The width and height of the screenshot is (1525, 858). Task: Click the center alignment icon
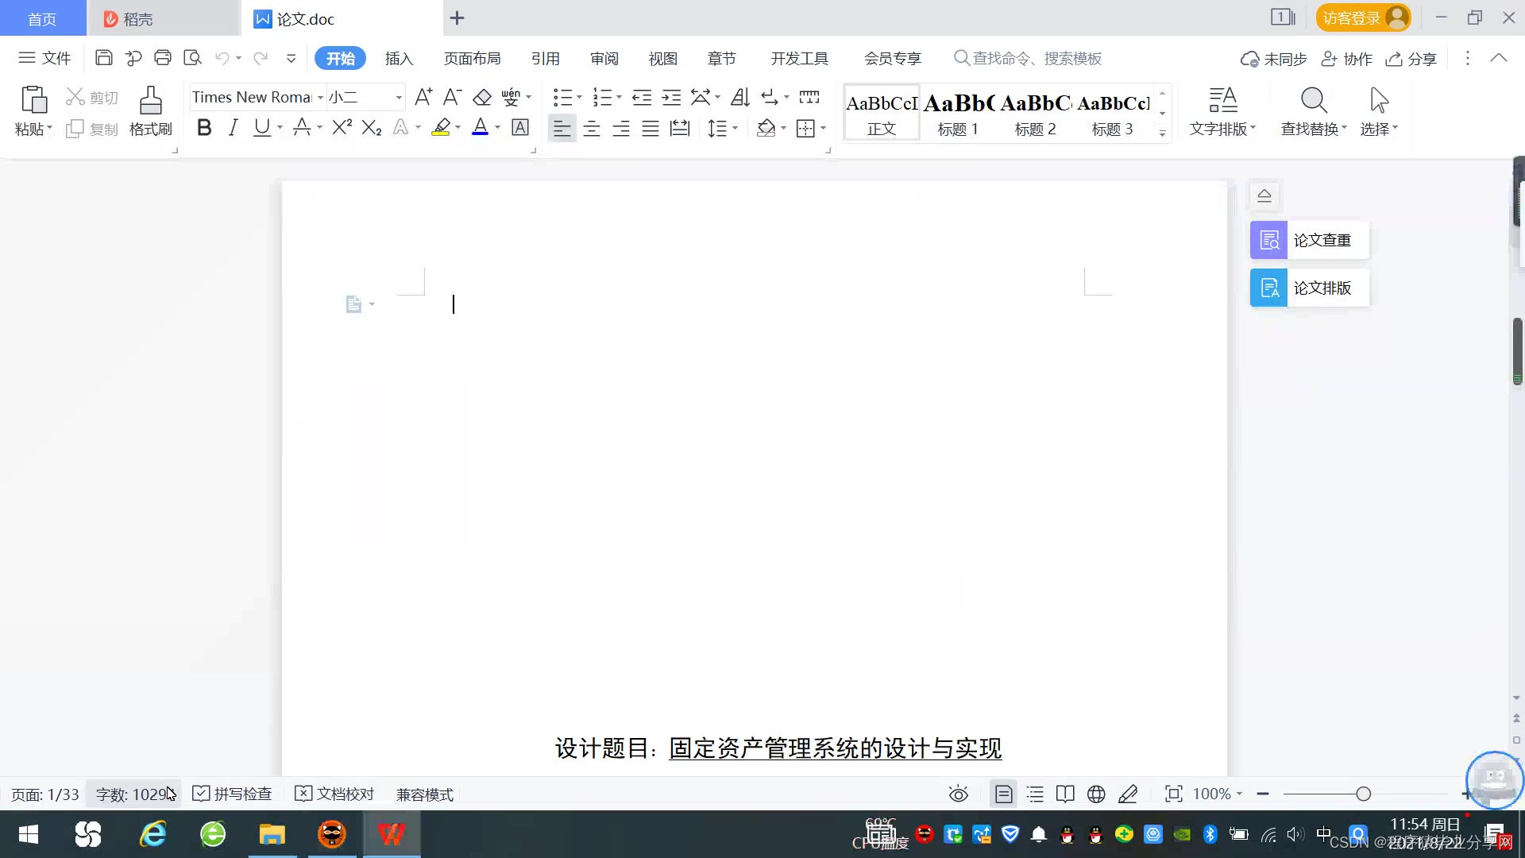point(591,129)
